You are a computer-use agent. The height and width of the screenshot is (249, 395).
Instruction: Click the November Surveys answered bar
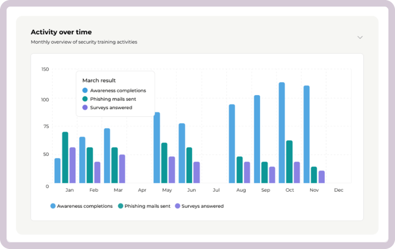point(321,177)
